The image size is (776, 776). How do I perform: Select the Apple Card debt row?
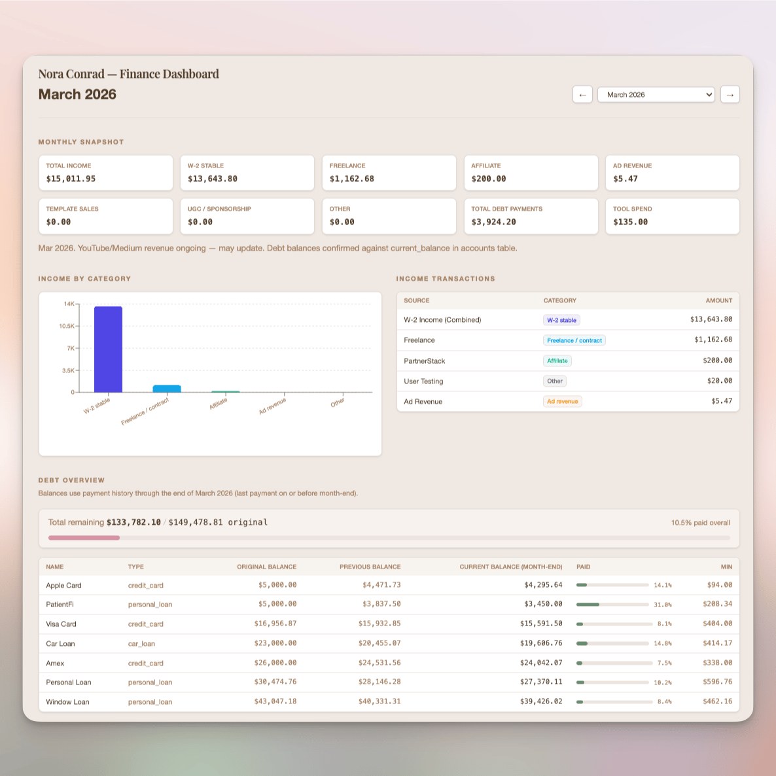click(64, 586)
